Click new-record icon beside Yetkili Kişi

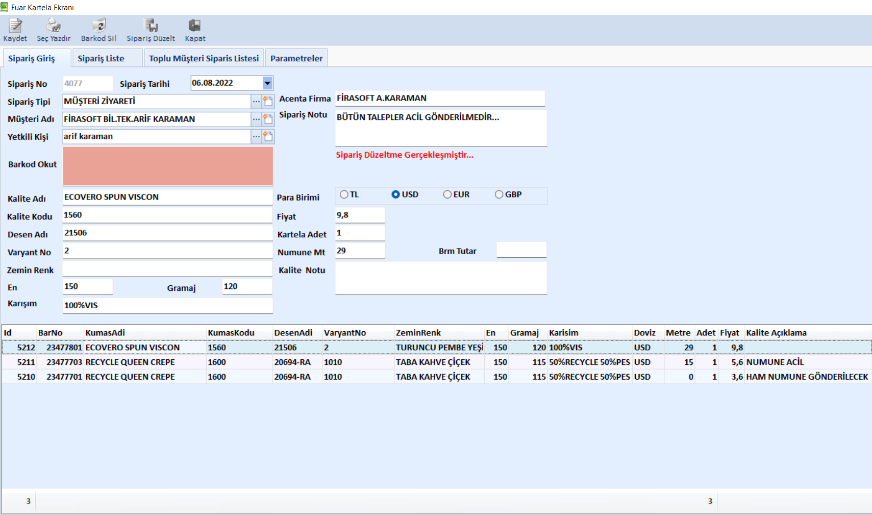268,136
